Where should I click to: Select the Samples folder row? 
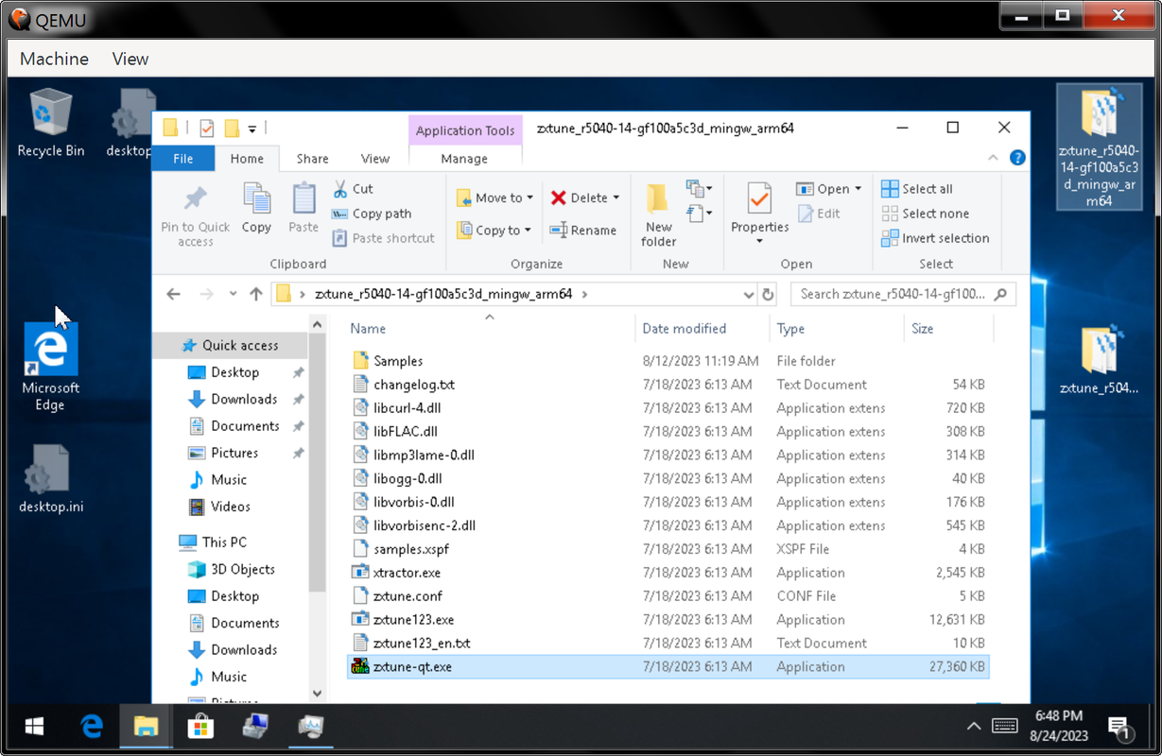[x=668, y=360]
